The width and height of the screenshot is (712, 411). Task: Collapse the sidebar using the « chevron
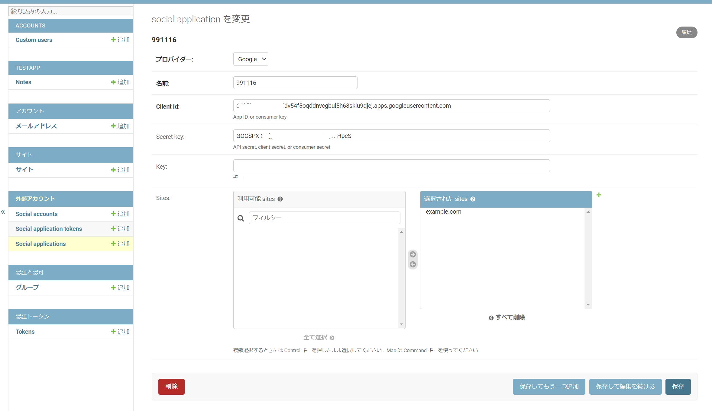pyautogui.click(x=3, y=212)
